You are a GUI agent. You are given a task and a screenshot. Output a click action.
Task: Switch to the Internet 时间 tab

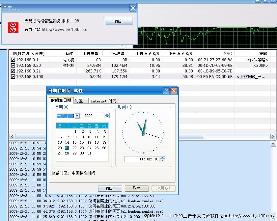(x=103, y=101)
